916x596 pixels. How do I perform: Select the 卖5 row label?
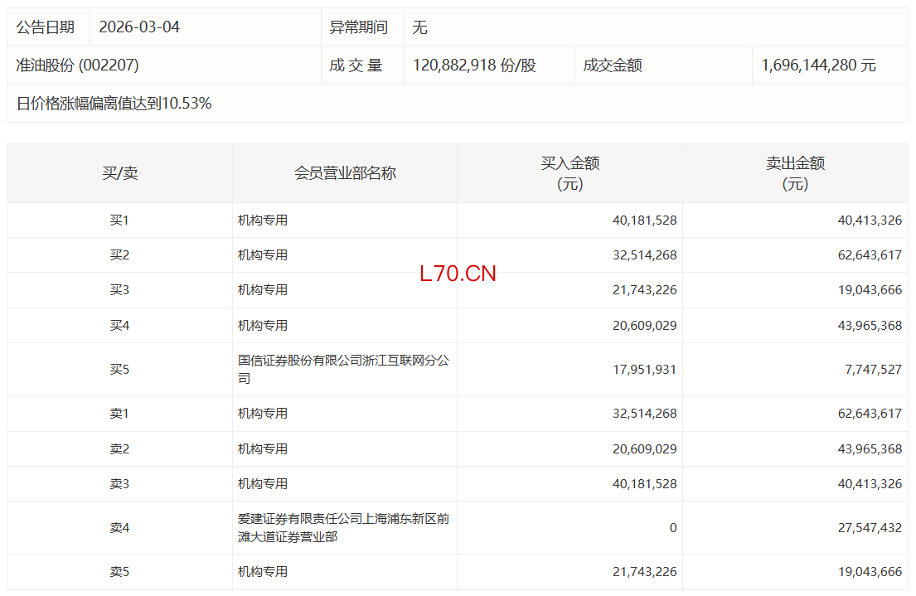(x=119, y=572)
